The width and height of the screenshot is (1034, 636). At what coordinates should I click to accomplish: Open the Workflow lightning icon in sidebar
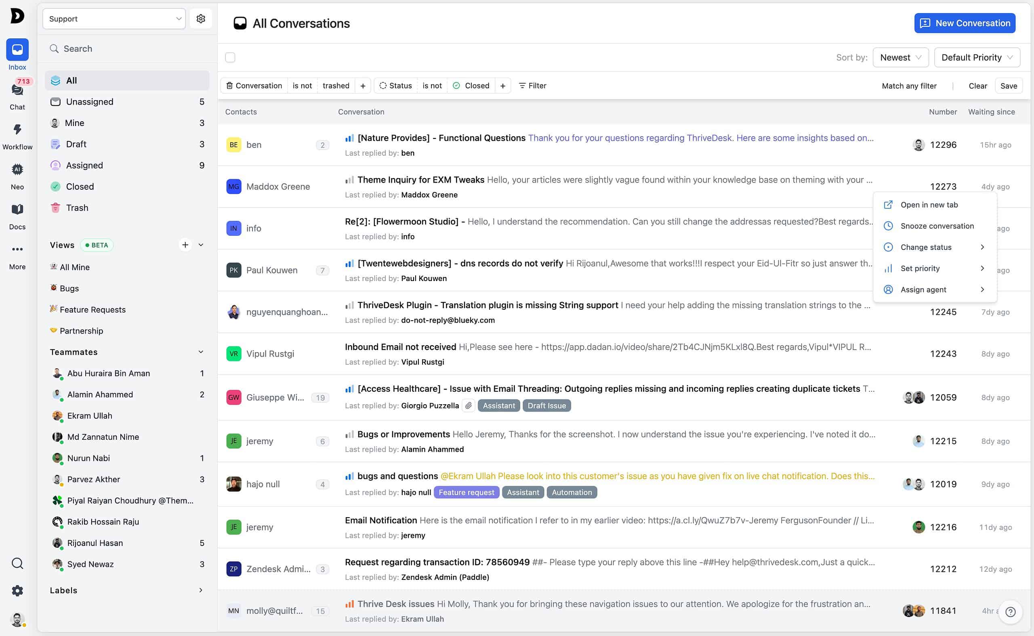17,130
